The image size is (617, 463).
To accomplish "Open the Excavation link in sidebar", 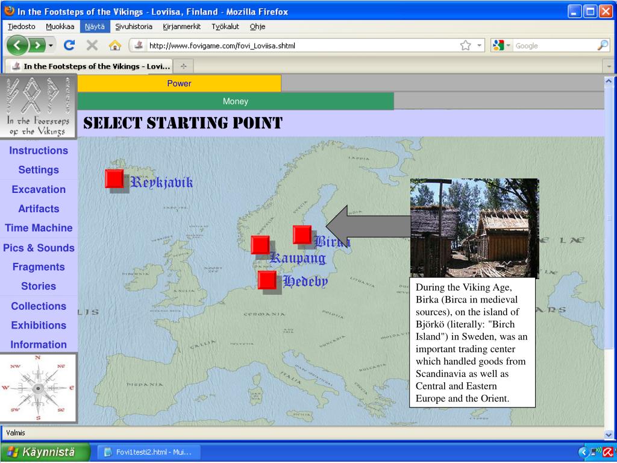I will [x=39, y=189].
